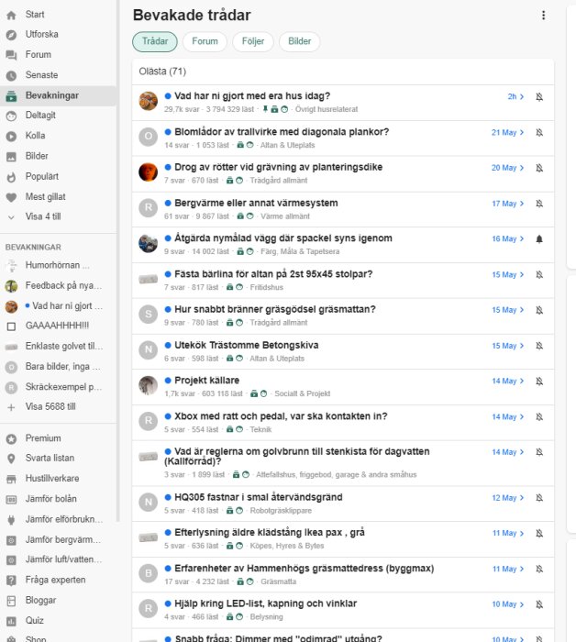Viewport: 576px width, 642px height.
Task: Switch to the Bilder tab
Action: point(299,41)
